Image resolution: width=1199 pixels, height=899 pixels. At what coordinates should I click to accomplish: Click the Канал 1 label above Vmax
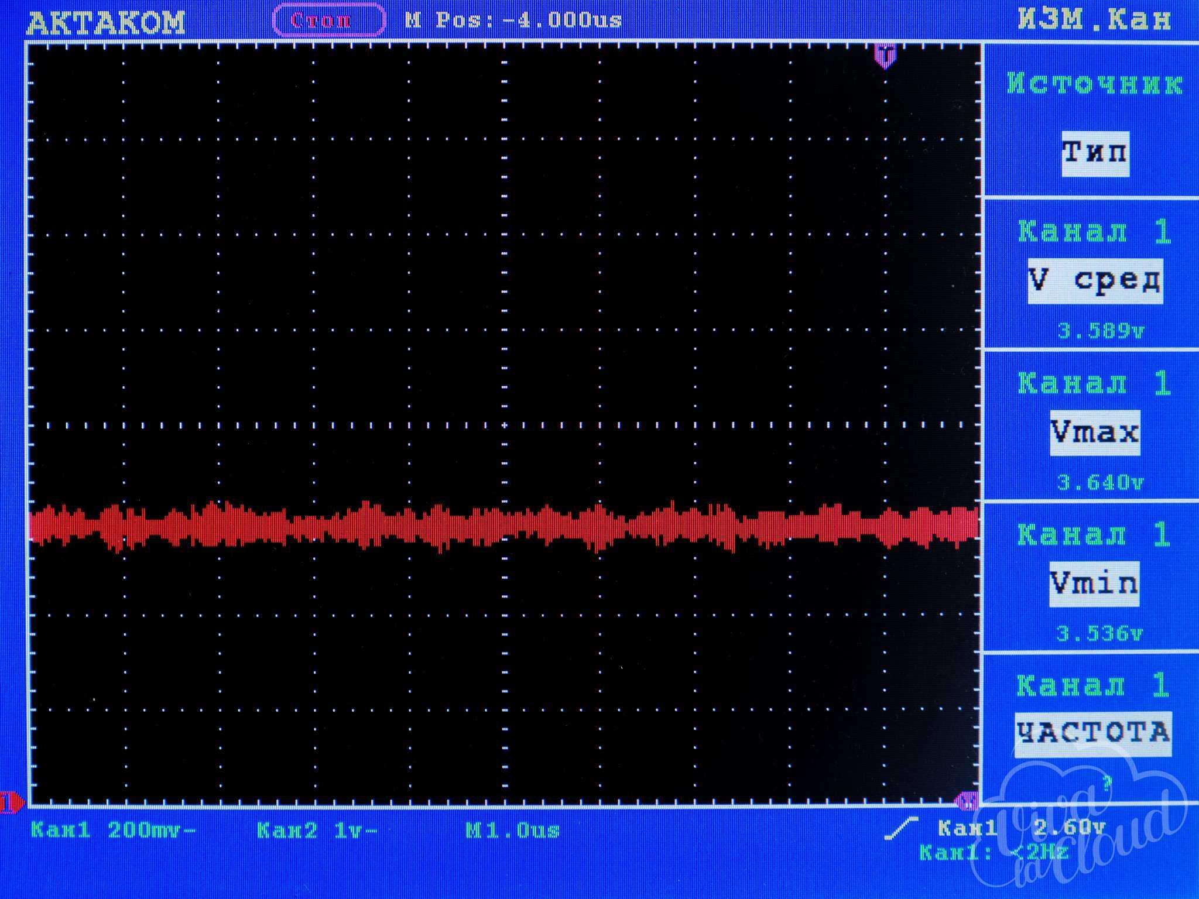click(x=1094, y=383)
